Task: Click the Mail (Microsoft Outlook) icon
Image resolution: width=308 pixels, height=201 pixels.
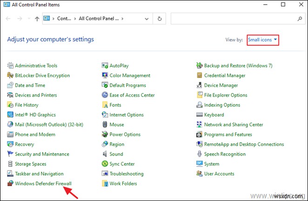Action: tap(10, 124)
